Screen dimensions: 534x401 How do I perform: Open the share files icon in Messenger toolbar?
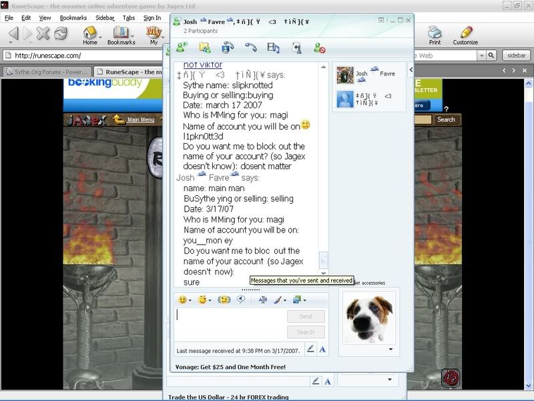(x=205, y=47)
